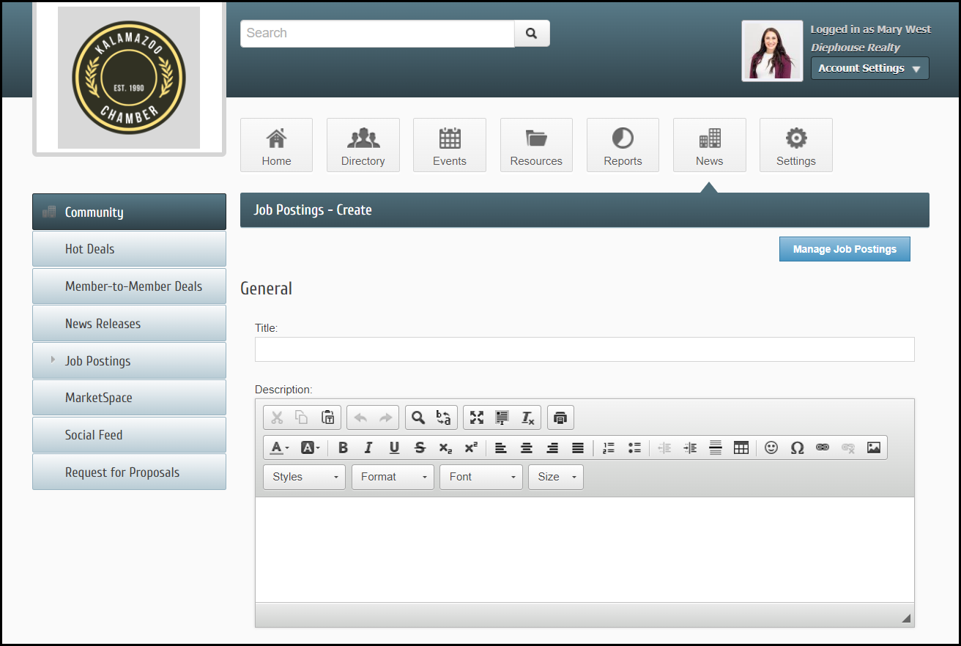Viewport: 961px width, 646px height.
Task: Open the Settings gear tab
Action: point(796,145)
